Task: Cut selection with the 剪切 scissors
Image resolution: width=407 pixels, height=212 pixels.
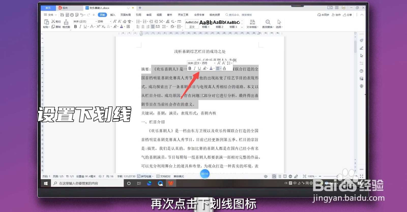Action: tap(56, 22)
